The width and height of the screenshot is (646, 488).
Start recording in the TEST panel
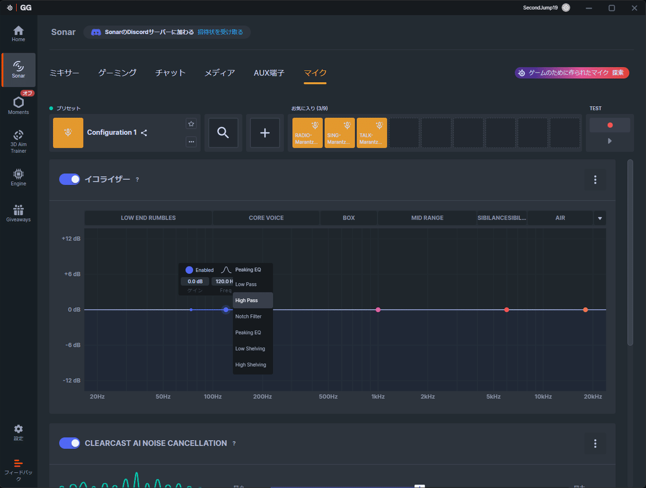click(x=609, y=125)
